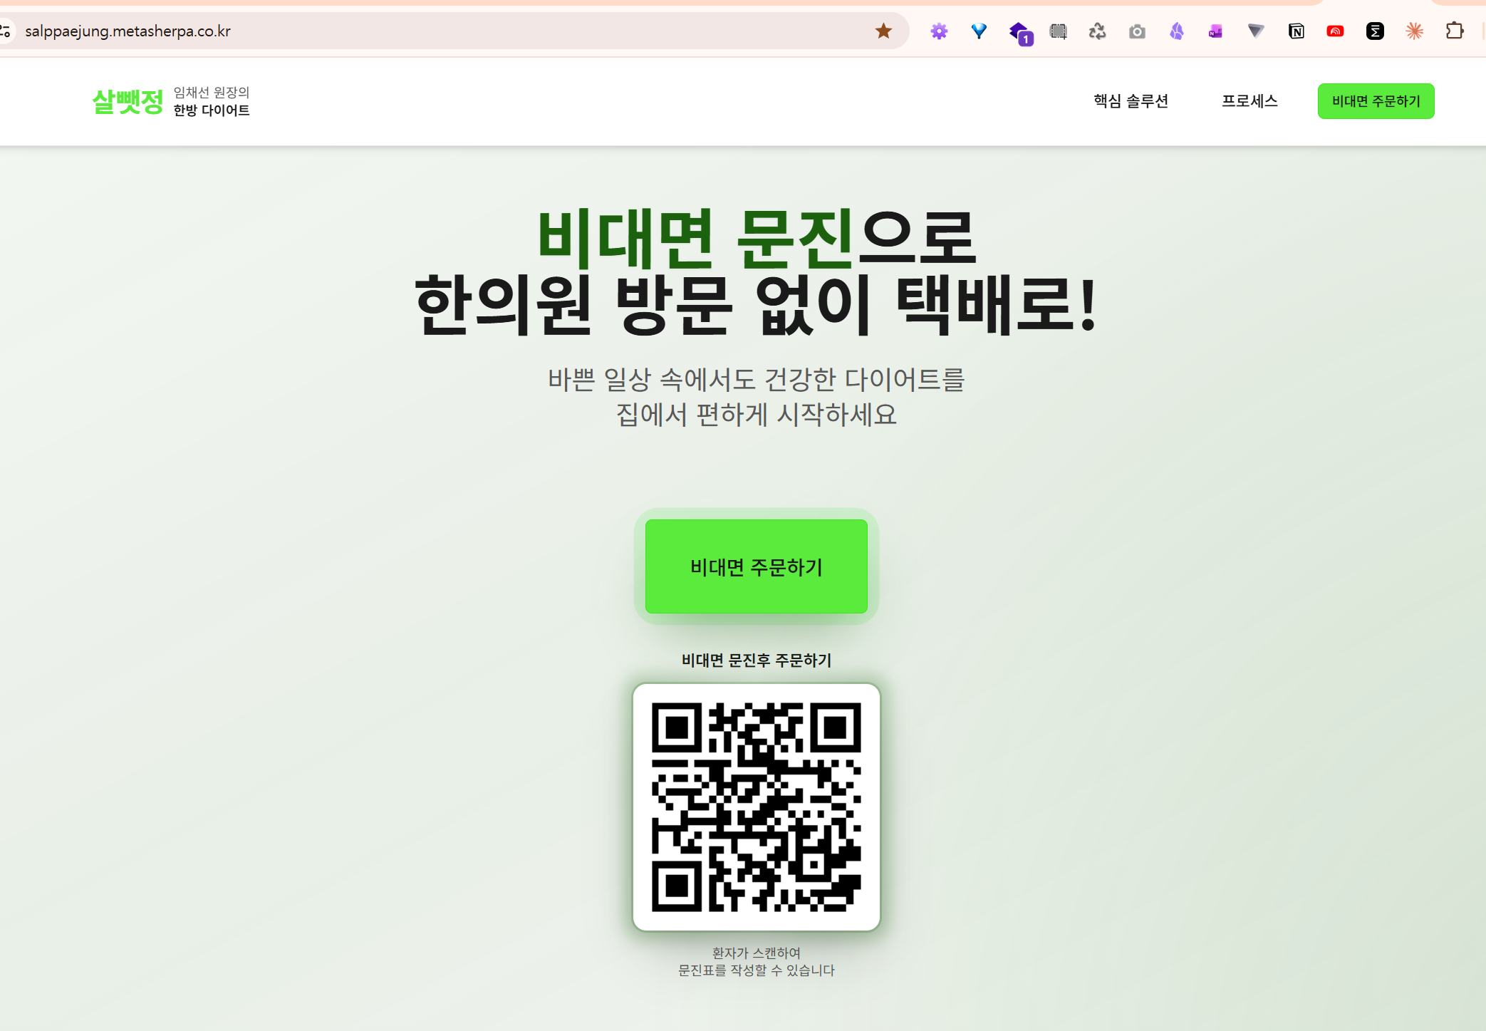
Task: Open the Chrome extensions puzzle menu
Action: tap(1453, 31)
